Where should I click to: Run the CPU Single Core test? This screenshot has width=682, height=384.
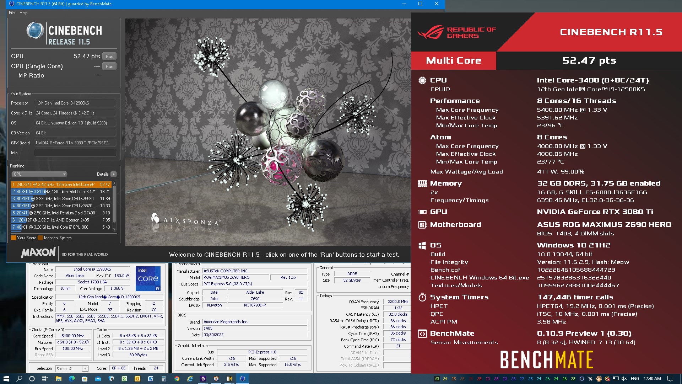[109, 66]
